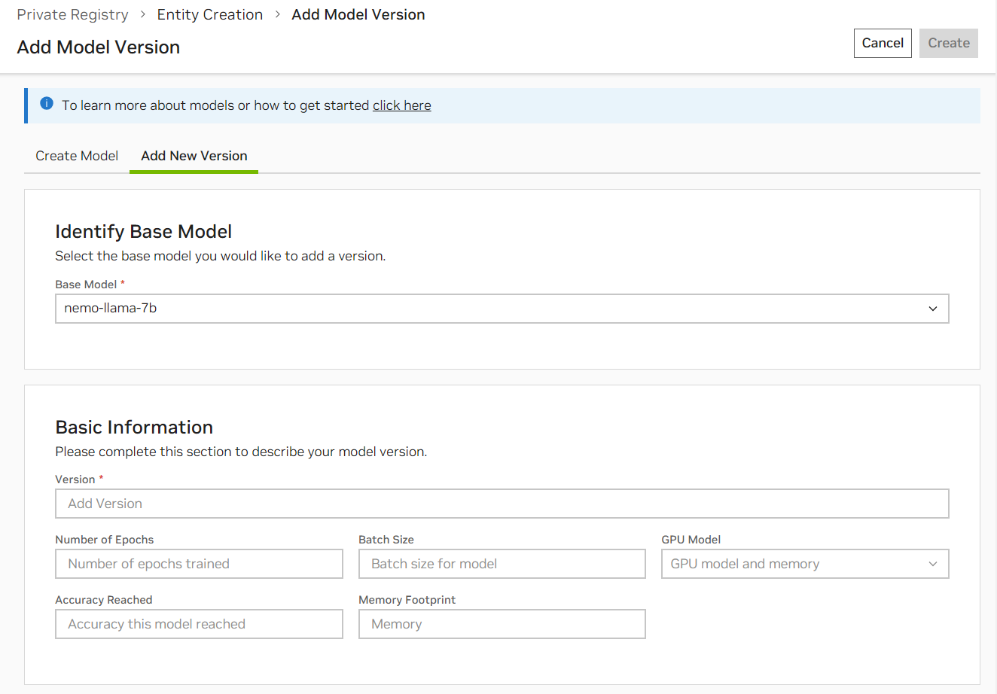Navigate to Entity Creation breadcrumb
The height and width of the screenshot is (694, 997).
click(210, 15)
